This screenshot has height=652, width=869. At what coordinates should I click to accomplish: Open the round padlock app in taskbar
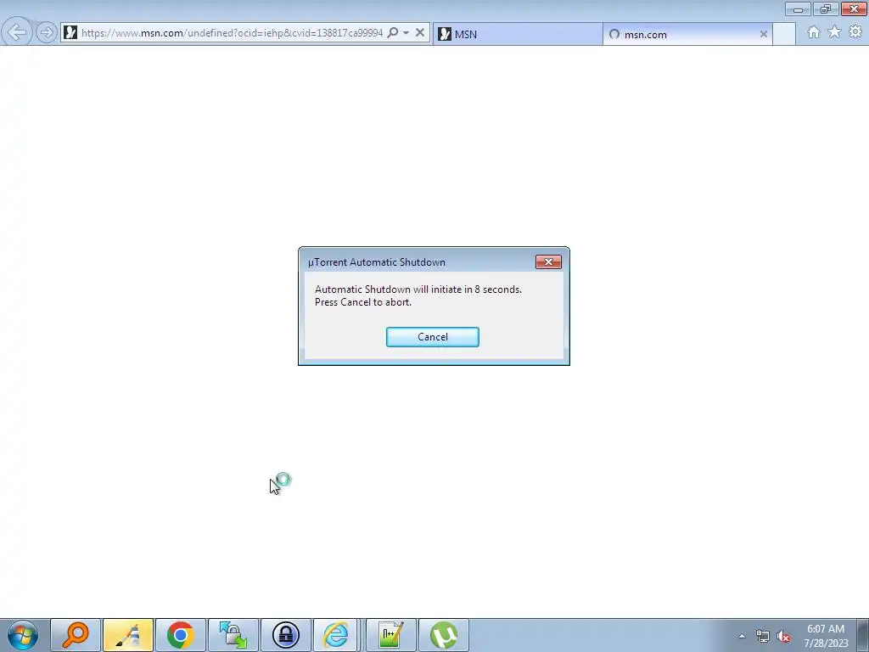286,635
